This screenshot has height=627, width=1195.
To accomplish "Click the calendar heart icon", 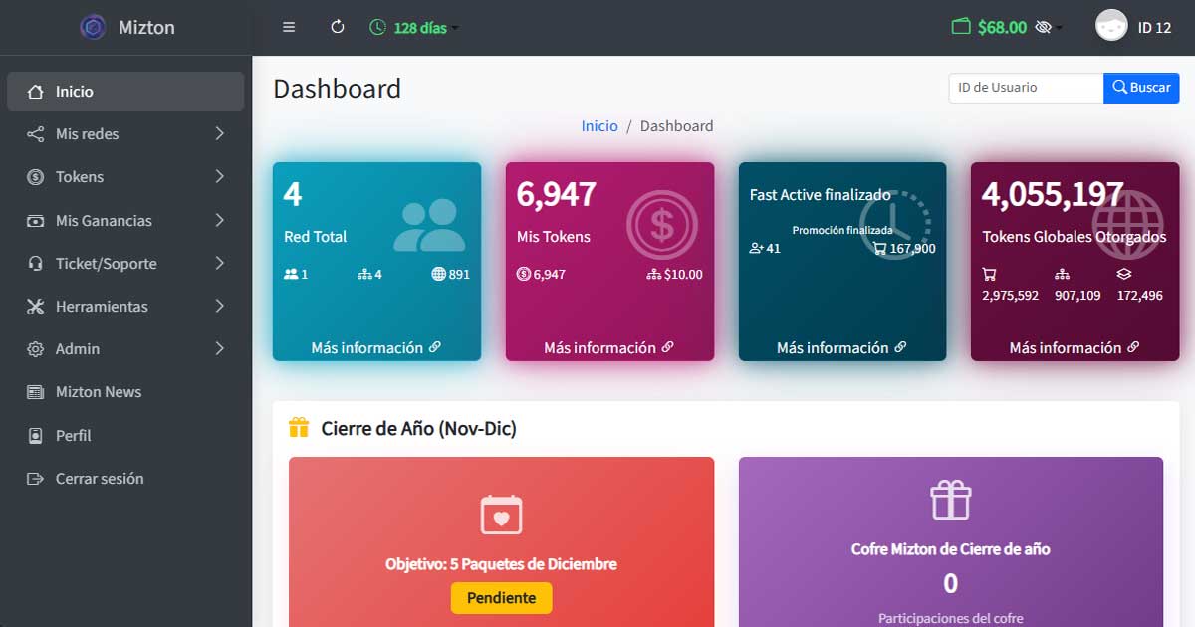I will 501,515.
